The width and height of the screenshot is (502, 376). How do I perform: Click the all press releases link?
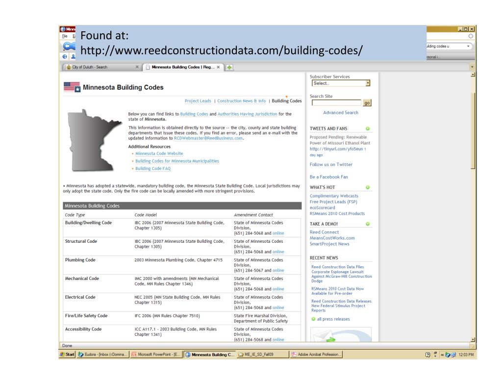333,319
